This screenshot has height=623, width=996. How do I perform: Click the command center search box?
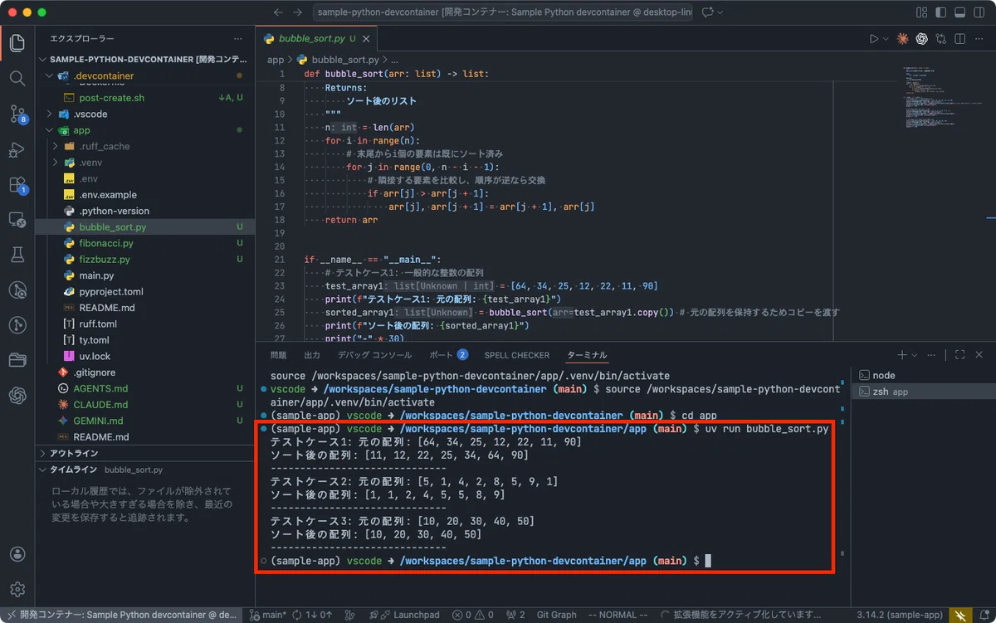coord(503,12)
